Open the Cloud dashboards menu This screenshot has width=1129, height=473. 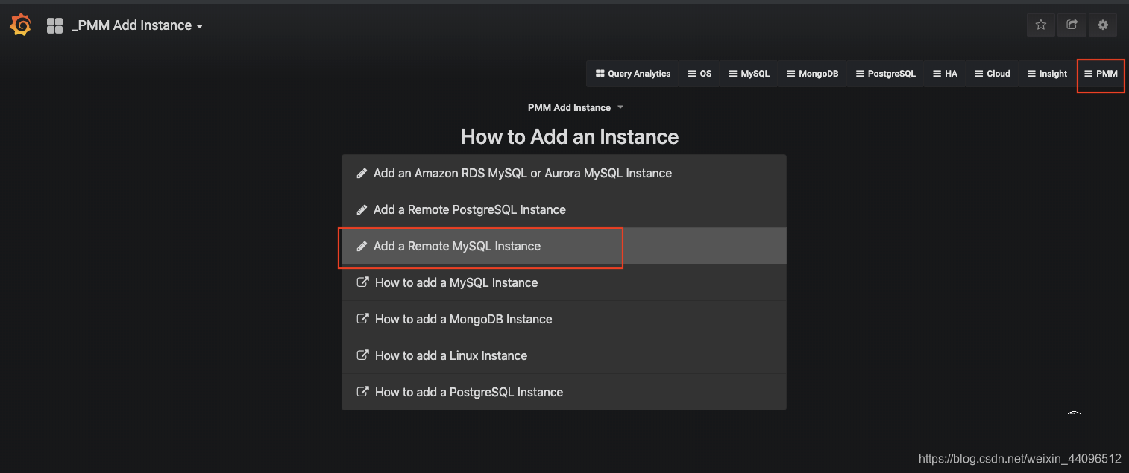point(992,74)
